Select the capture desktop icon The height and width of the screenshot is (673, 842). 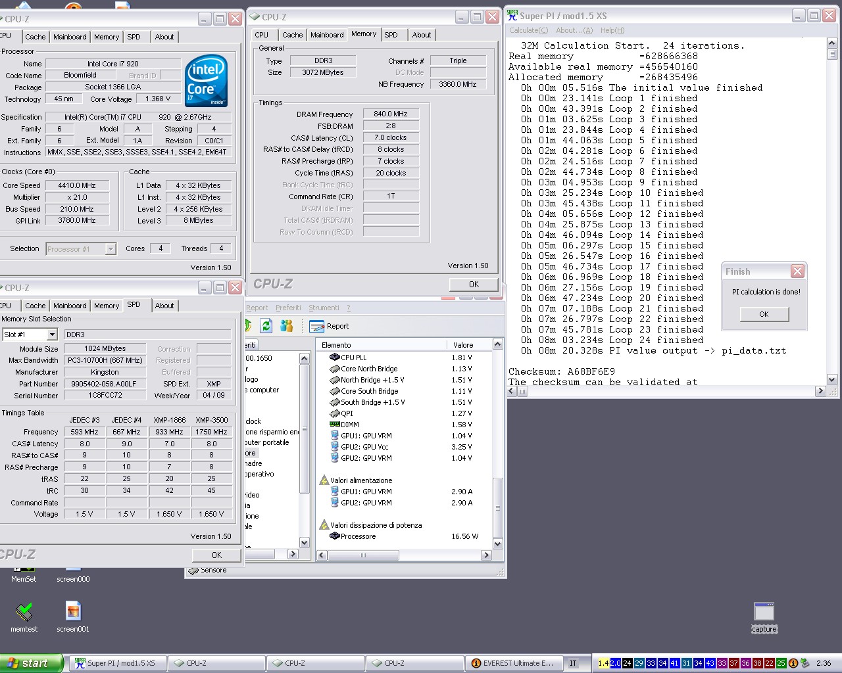point(764,618)
